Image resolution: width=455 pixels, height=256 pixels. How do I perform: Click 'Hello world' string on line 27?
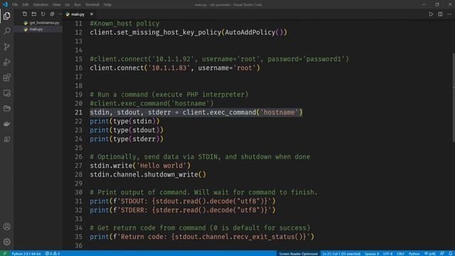click(x=161, y=166)
